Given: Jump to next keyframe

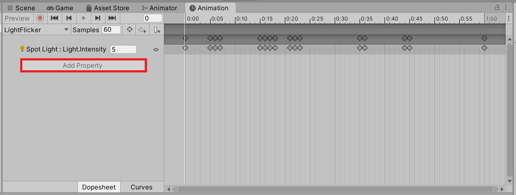Looking at the screenshot, I should point(98,18).
